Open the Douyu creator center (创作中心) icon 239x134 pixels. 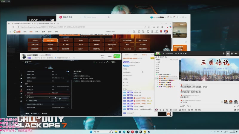157,32
